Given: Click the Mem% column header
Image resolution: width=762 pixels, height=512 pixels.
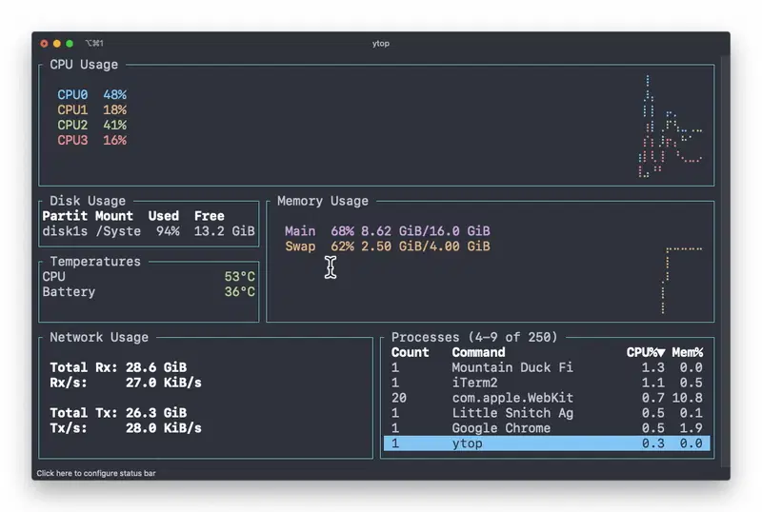Looking at the screenshot, I should click(688, 352).
